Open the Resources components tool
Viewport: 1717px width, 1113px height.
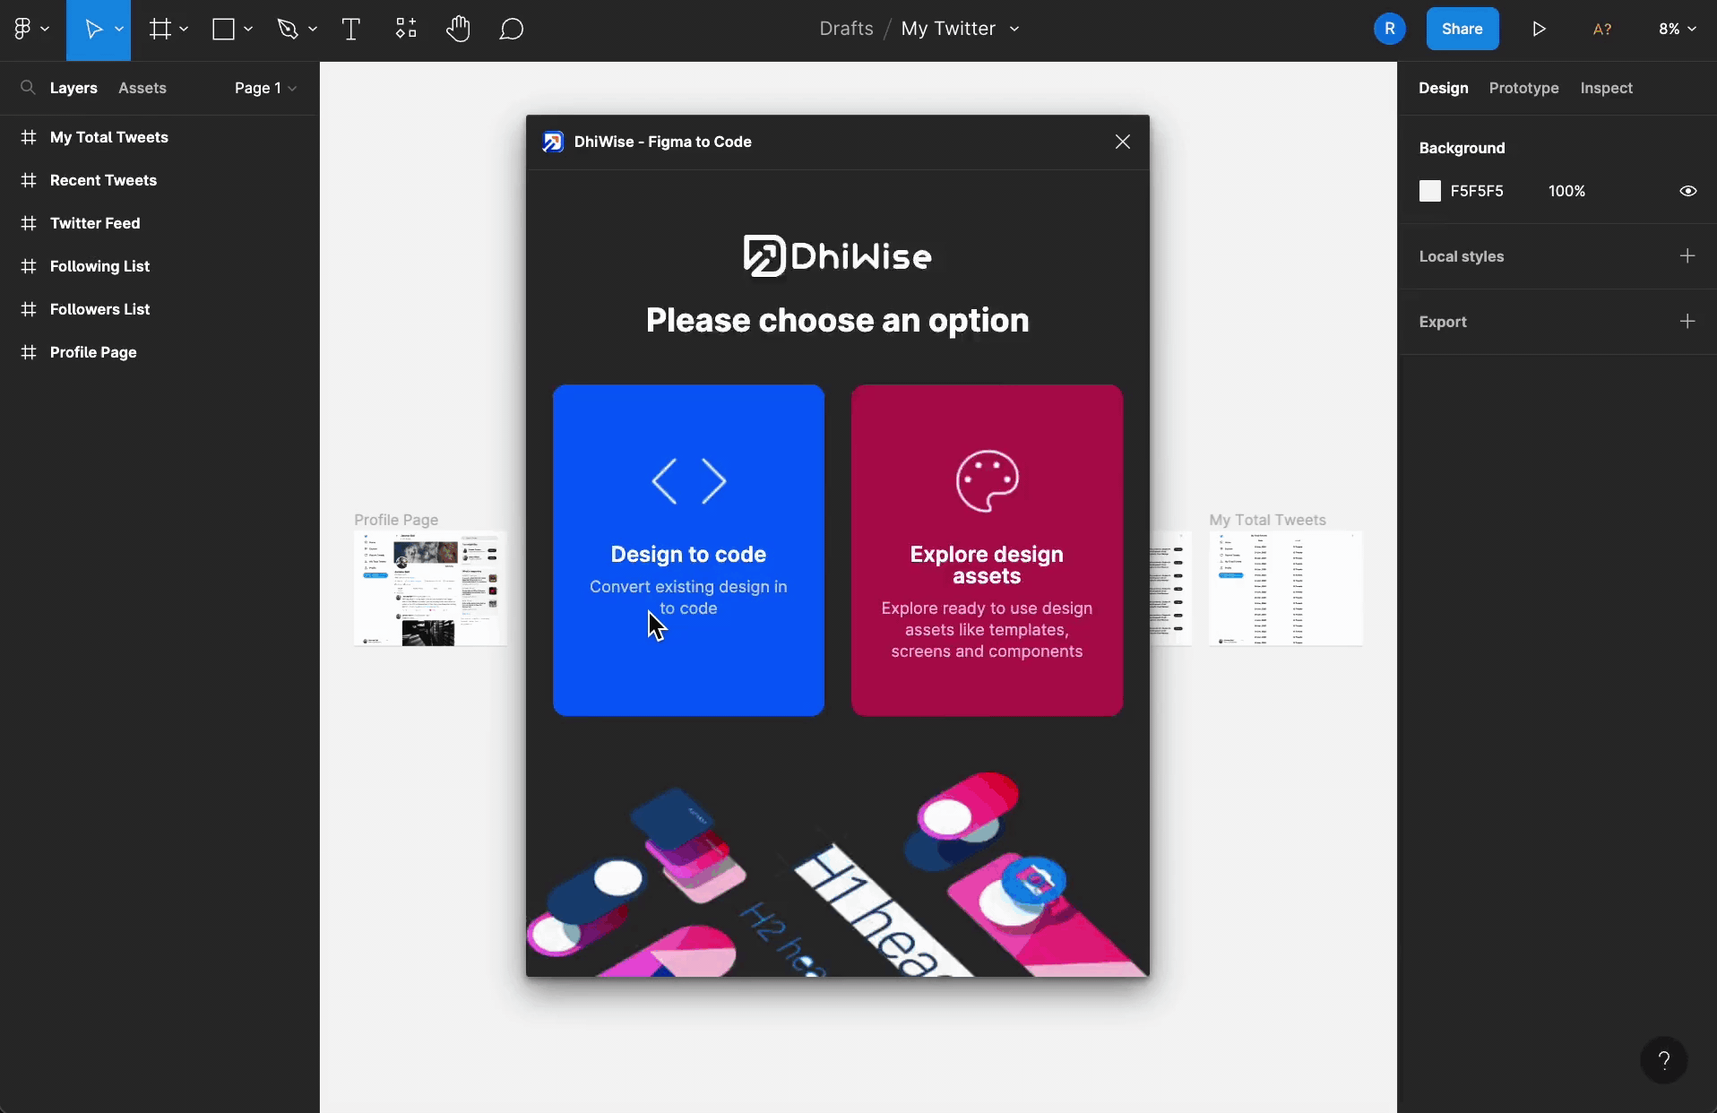[406, 29]
